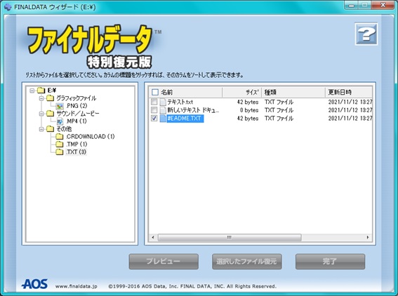Uncheck the box for #EADME.TXT
The height and width of the screenshot is (296, 398).
[x=154, y=119]
